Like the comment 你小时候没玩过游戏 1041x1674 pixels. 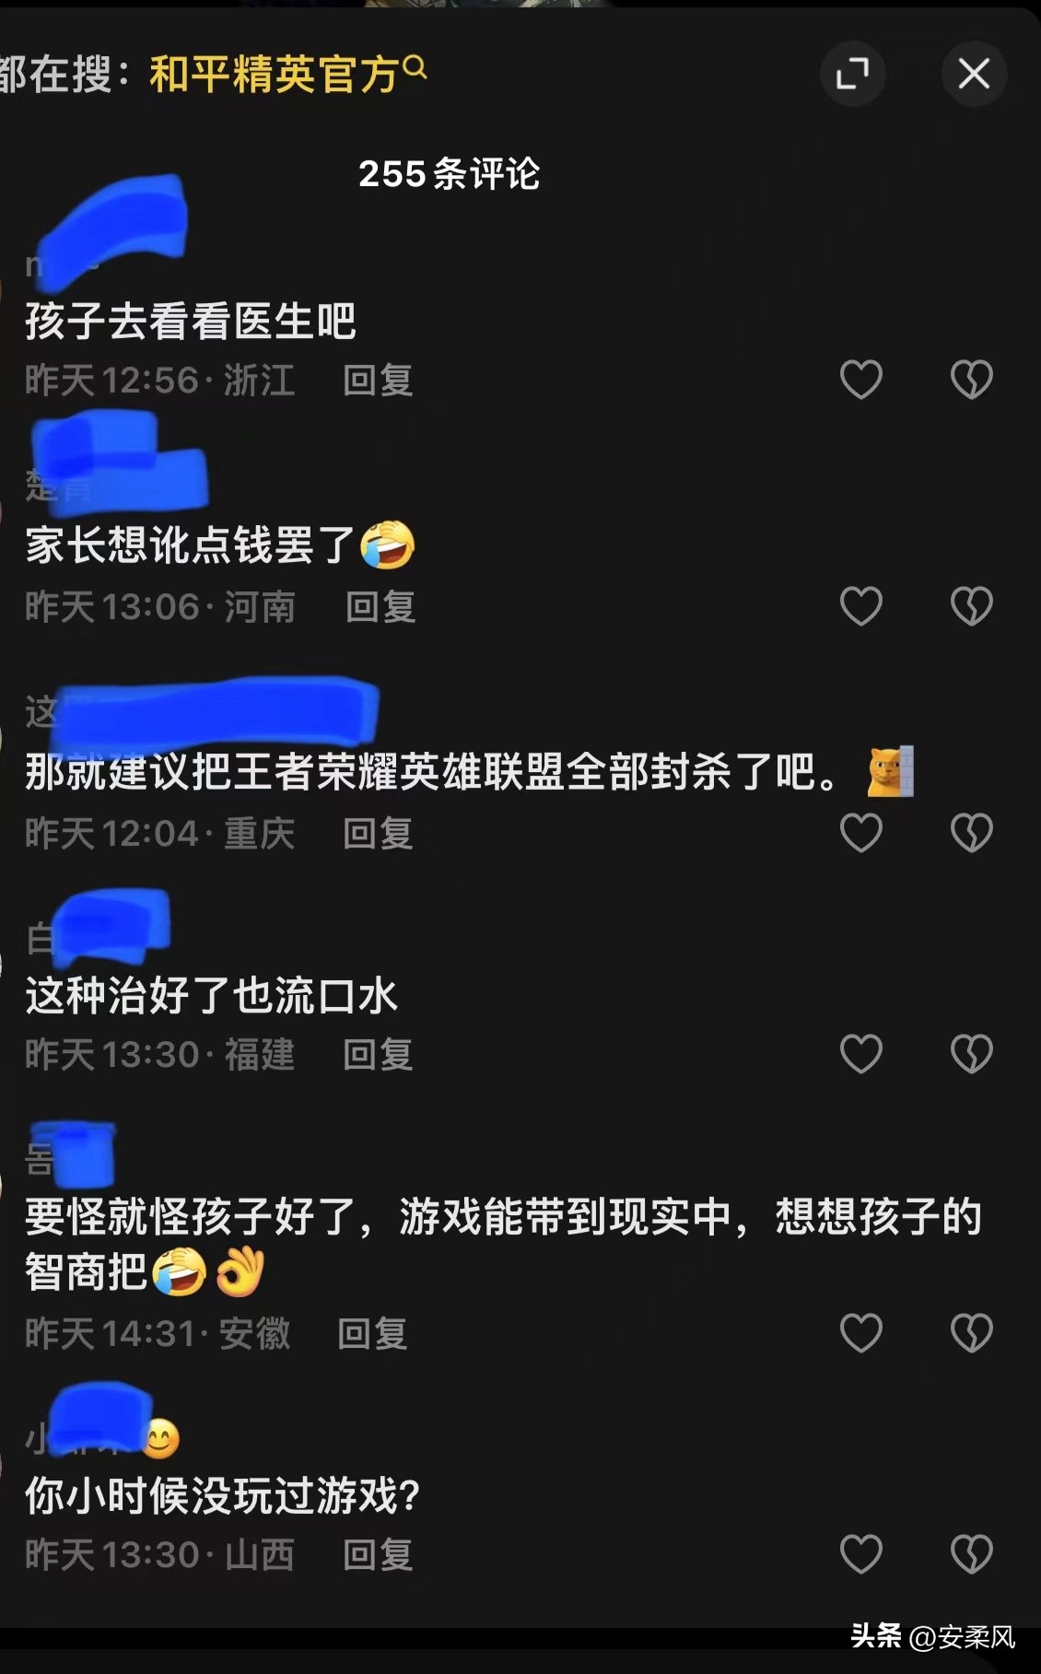(x=861, y=1554)
